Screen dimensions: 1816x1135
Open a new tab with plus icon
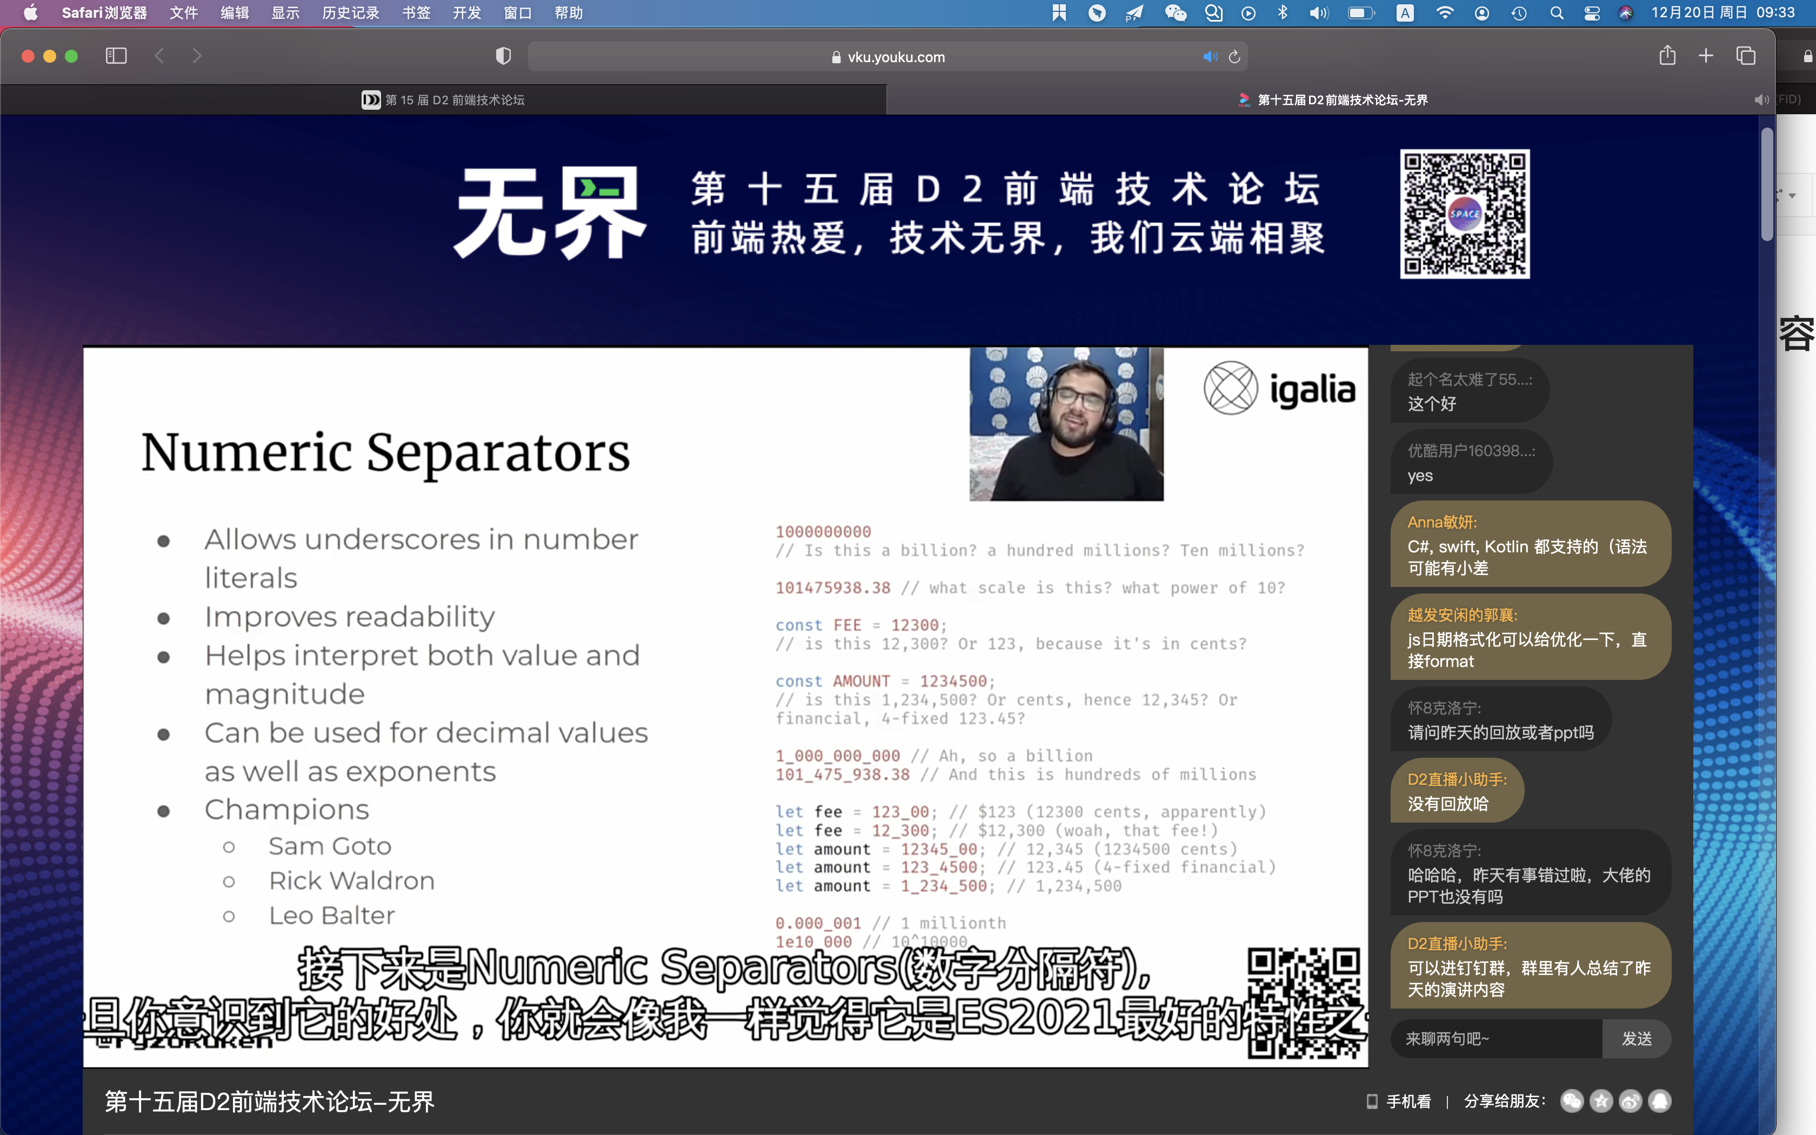pos(1706,56)
